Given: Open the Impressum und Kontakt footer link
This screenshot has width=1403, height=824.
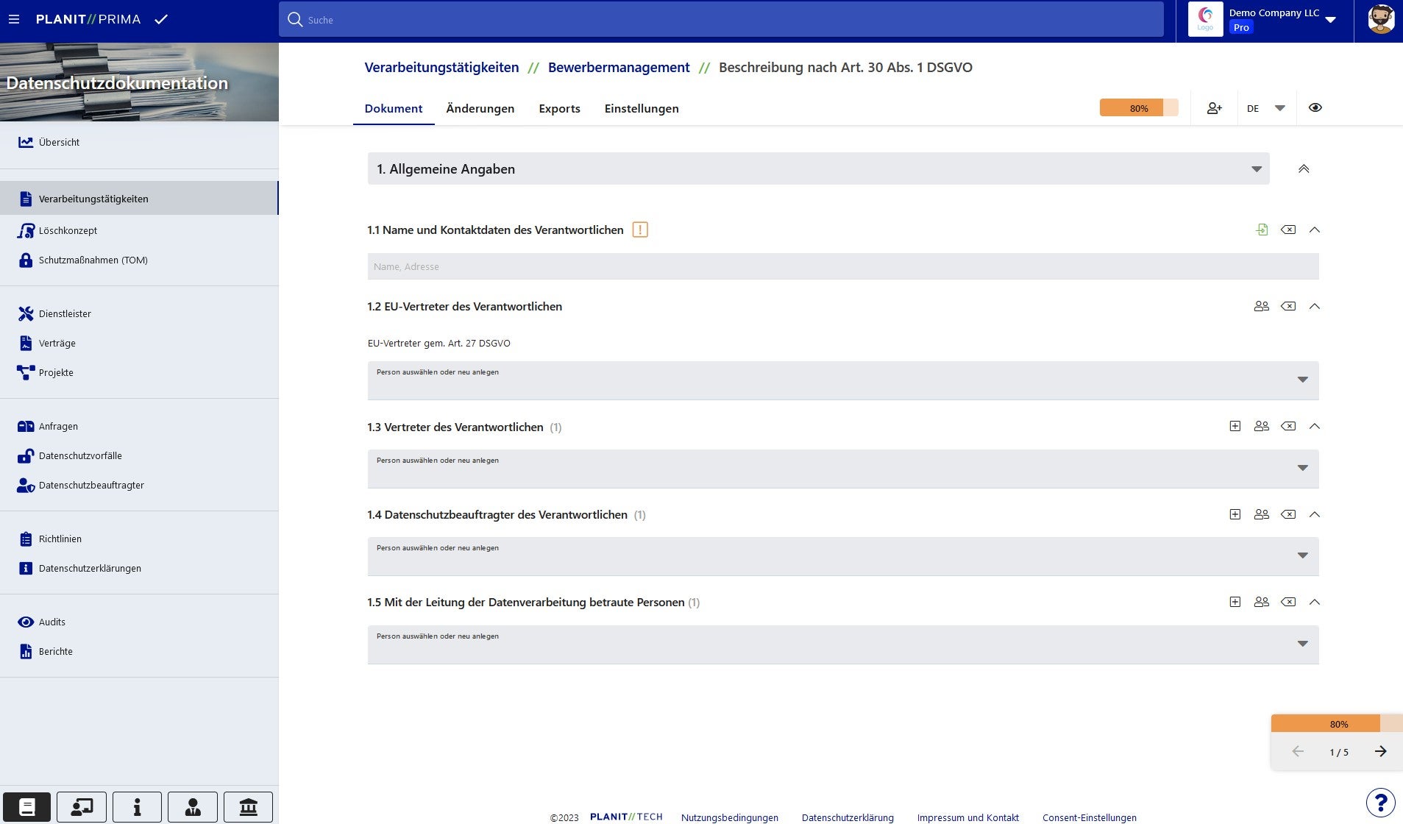Looking at the screenshot, I should (968, 817).
